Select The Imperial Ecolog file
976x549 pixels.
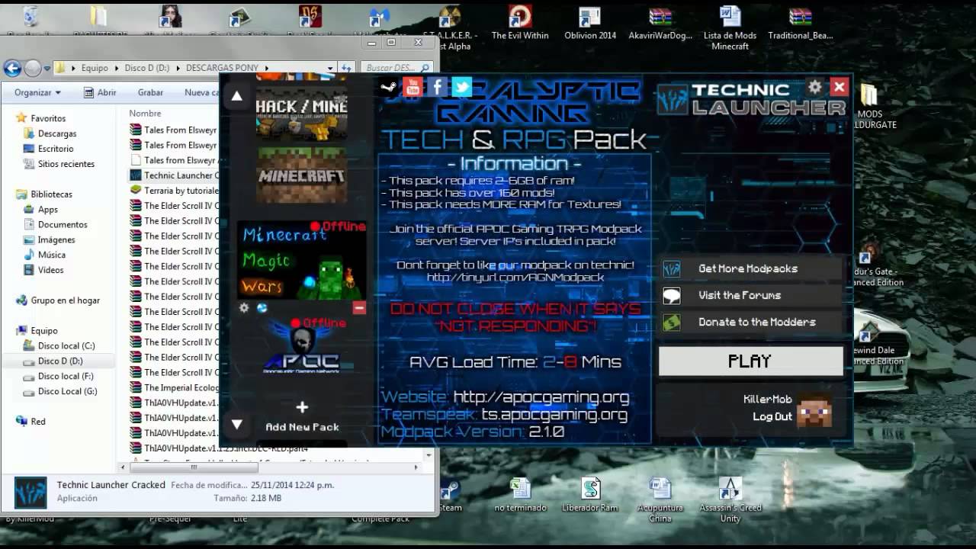pyautogui.click(x=175, y=387)
